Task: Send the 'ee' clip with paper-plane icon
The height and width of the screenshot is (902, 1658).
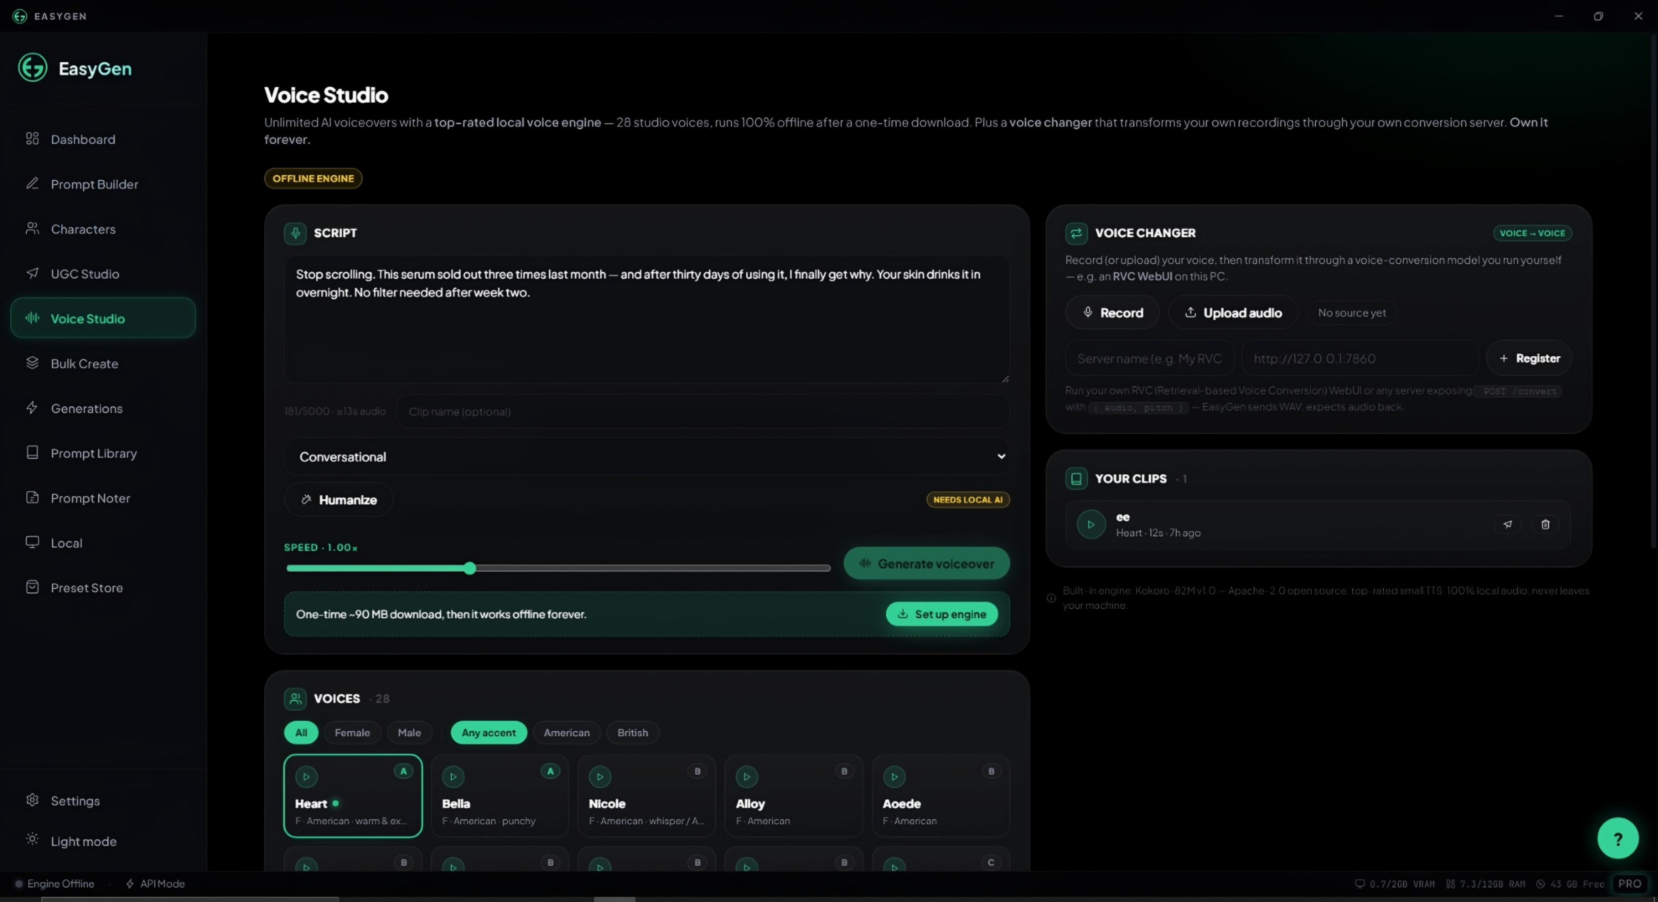Action: (x=1507, y=524)
